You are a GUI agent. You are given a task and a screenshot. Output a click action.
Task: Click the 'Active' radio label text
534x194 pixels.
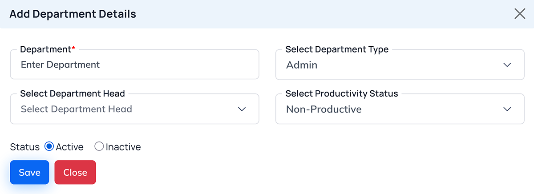click(x=70, y=147)
